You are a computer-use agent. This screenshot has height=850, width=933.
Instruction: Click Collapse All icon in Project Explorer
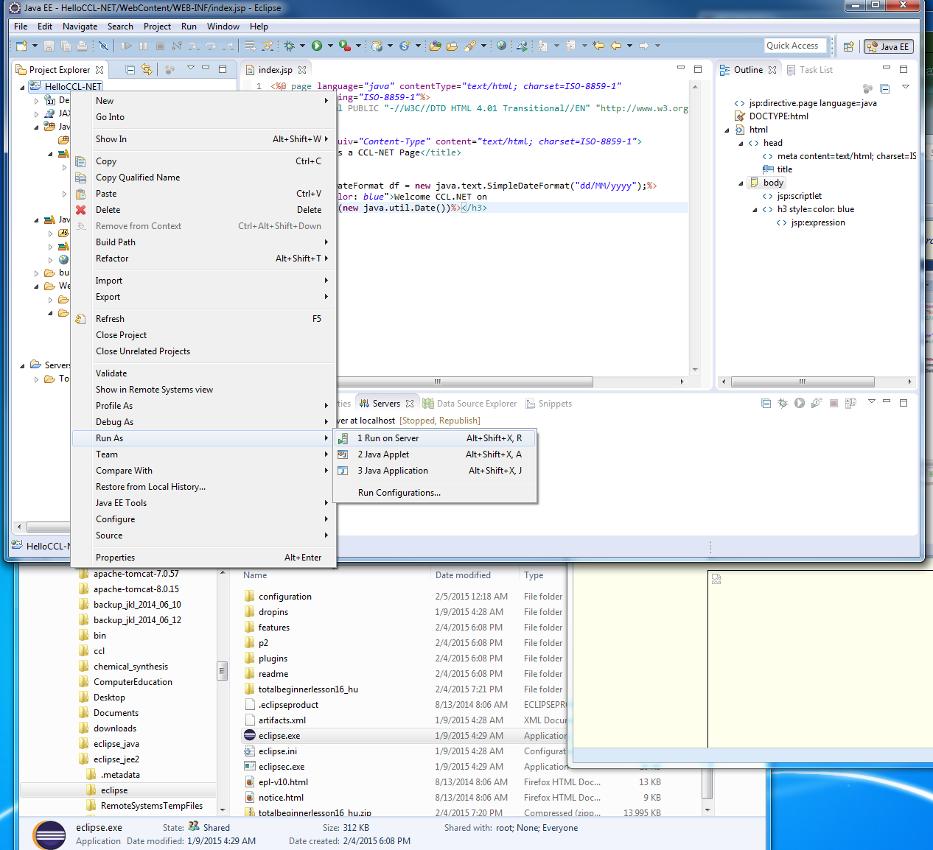coord(130,69)
